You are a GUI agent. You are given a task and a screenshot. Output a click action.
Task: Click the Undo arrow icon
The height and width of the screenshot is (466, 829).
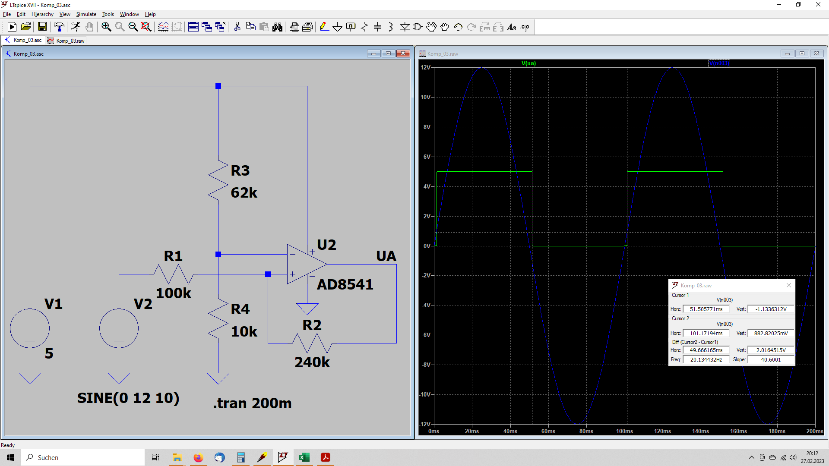point(458,27)
